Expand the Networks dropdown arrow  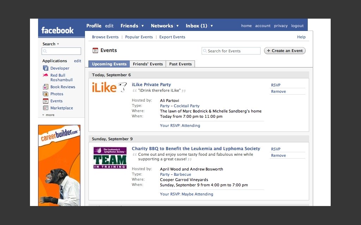pyautogui.click(x=178, y=26)
